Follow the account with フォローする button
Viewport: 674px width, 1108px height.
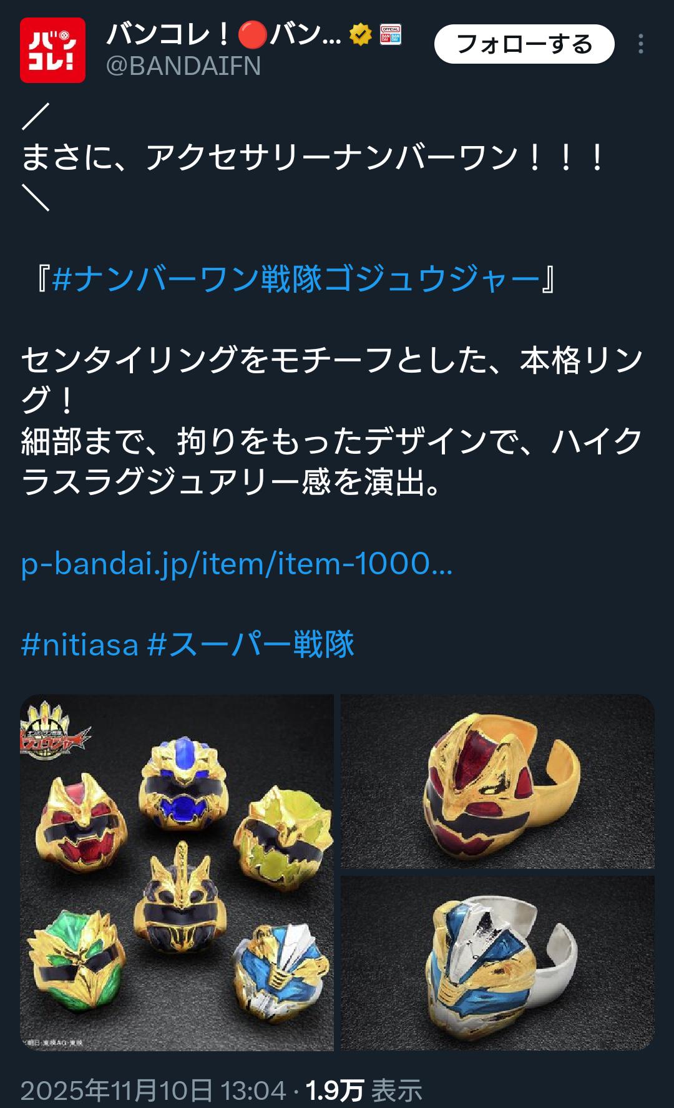(x=524, y=44)
